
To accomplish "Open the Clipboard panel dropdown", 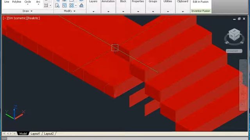I will click(x=183, y=11).
